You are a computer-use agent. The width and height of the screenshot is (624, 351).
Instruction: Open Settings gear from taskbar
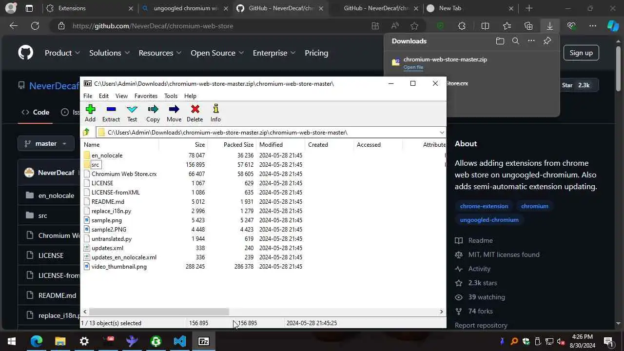coord(84,341)
